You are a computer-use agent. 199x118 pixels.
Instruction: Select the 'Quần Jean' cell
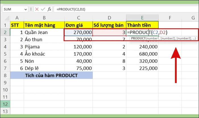(44, 32)
